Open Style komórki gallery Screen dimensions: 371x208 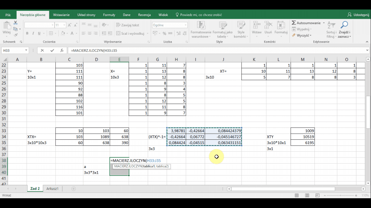241,30
